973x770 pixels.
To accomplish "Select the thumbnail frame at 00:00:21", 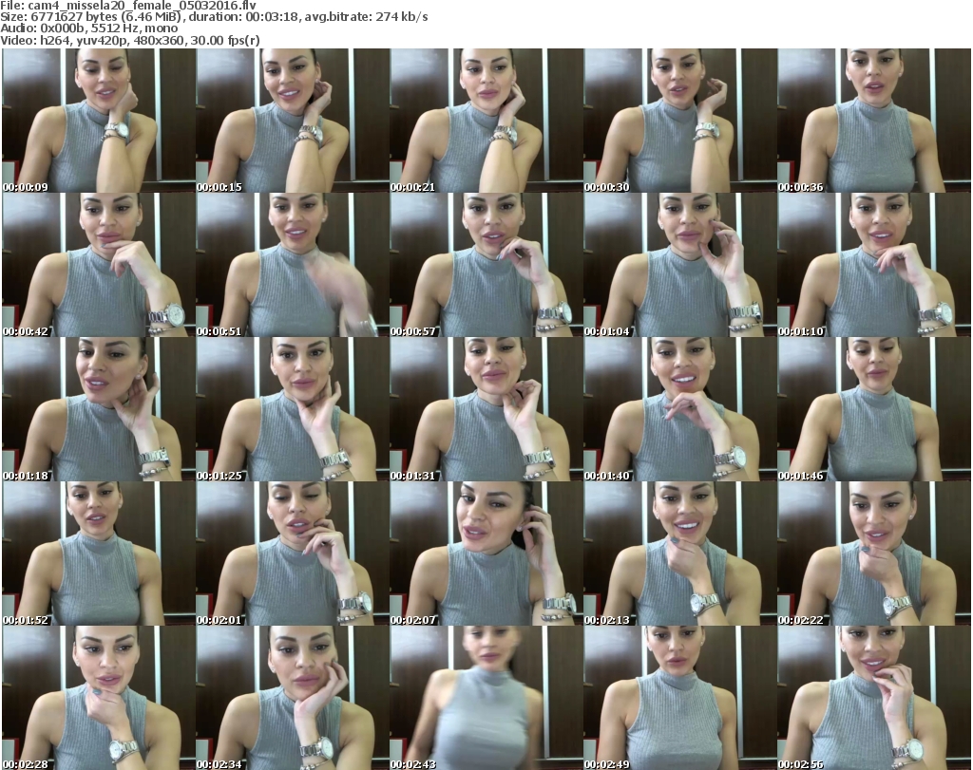I will click(x=486, y=121).
